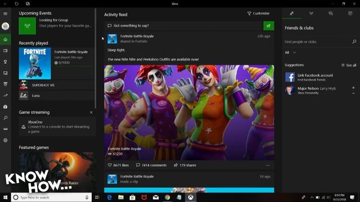Switch to the Messages tab

331,13
